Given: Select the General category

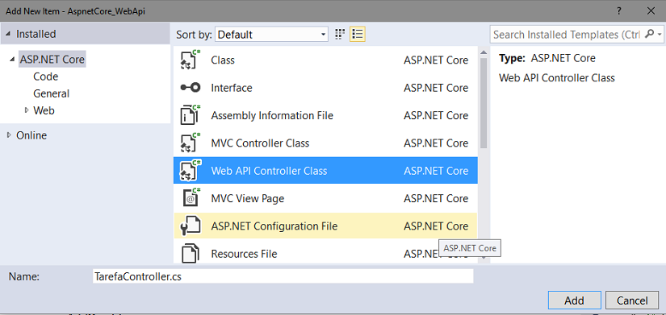Looking at the screenshot, I should (x=52, y=93).
